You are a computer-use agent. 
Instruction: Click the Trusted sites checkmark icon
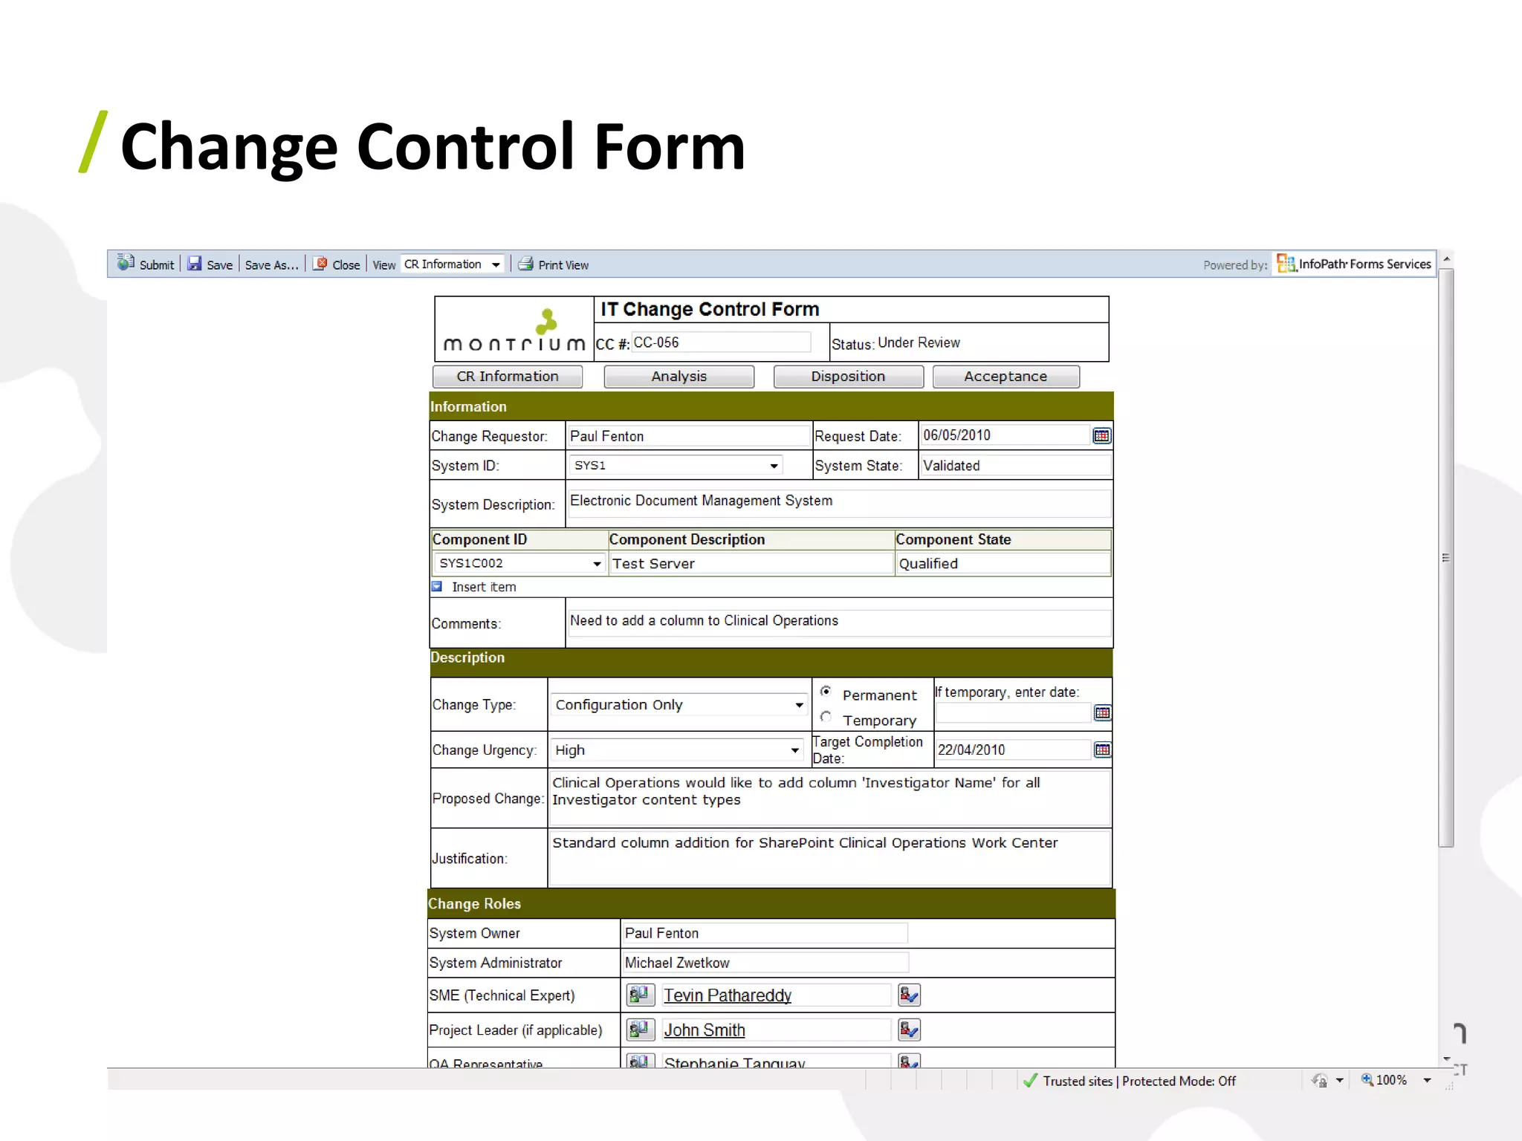point(1030,1081)
